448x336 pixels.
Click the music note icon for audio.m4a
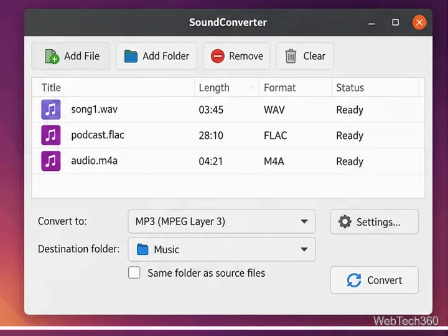tap(51, 161)
